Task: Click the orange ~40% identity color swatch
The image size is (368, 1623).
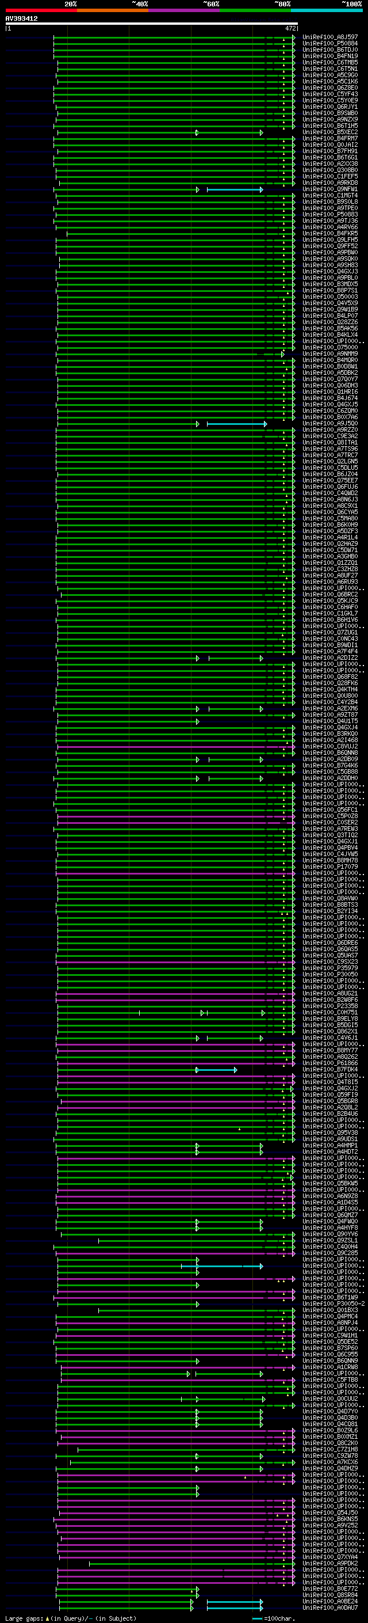Action: click(113, 10)
